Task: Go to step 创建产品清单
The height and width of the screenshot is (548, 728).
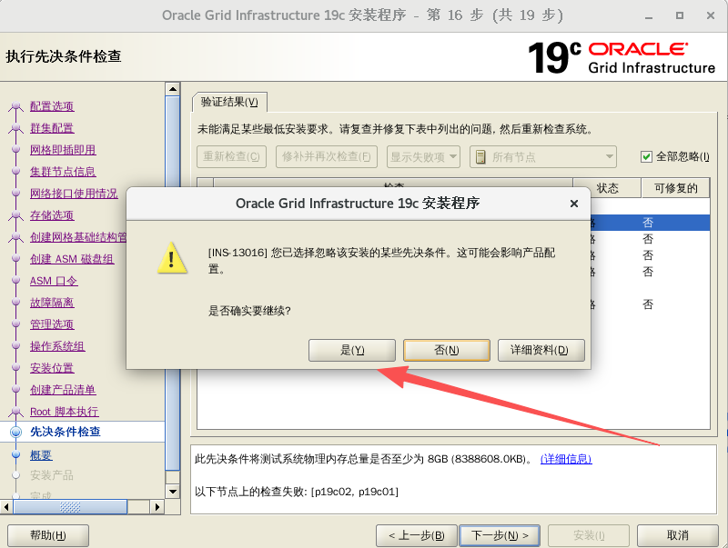Action: 63,390
